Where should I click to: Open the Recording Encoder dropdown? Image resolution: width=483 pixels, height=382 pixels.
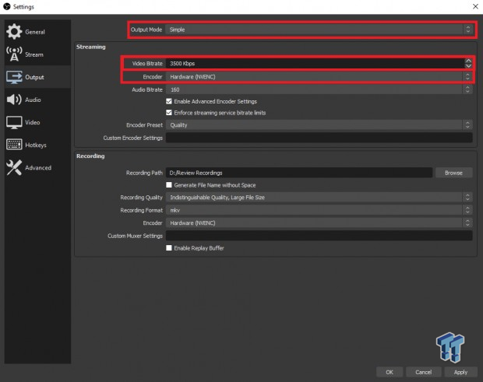[319, 223]
